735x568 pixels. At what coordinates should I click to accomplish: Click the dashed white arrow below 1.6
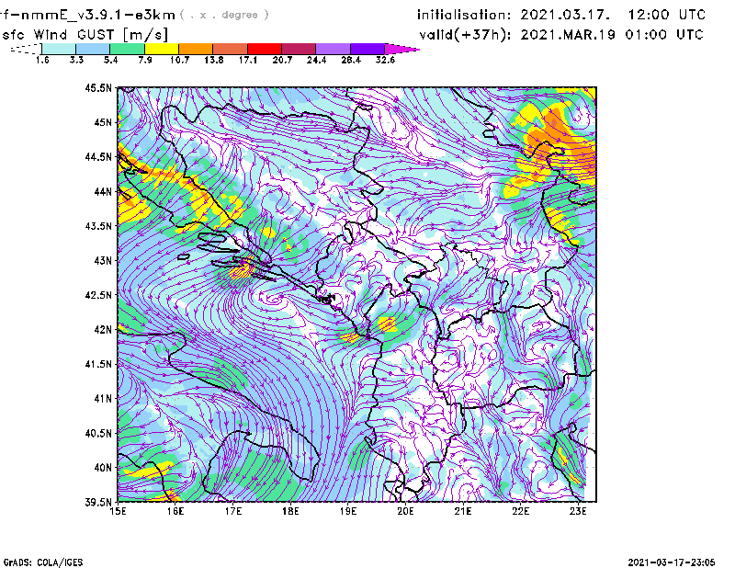coord(26,49)
